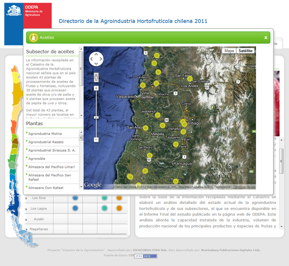The image size is (289, 266).
Task: Expand the Magallanes region row
Action: tap(26, 229)
